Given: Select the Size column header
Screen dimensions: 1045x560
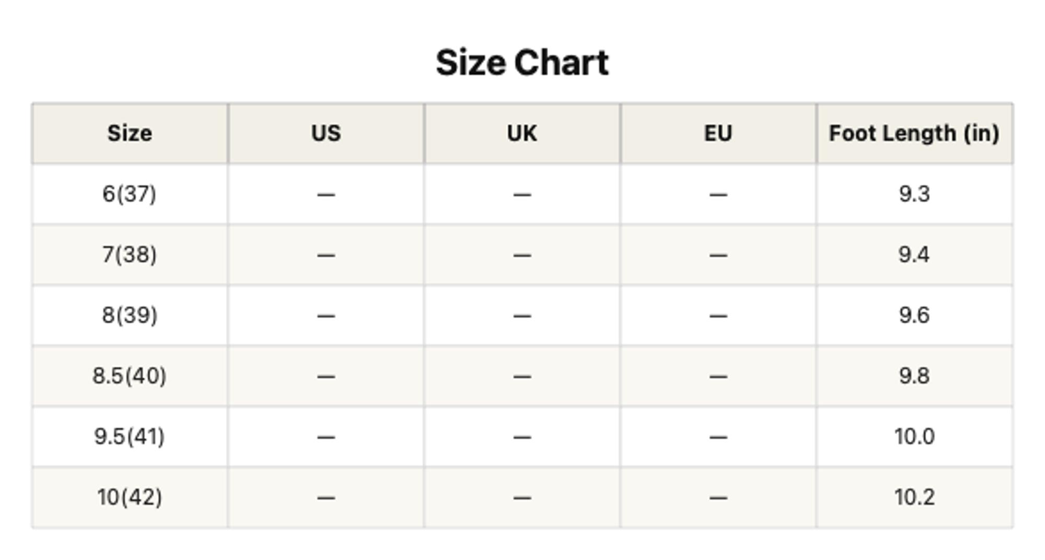Looking at the screenshot, I should [x=130, y=133].
